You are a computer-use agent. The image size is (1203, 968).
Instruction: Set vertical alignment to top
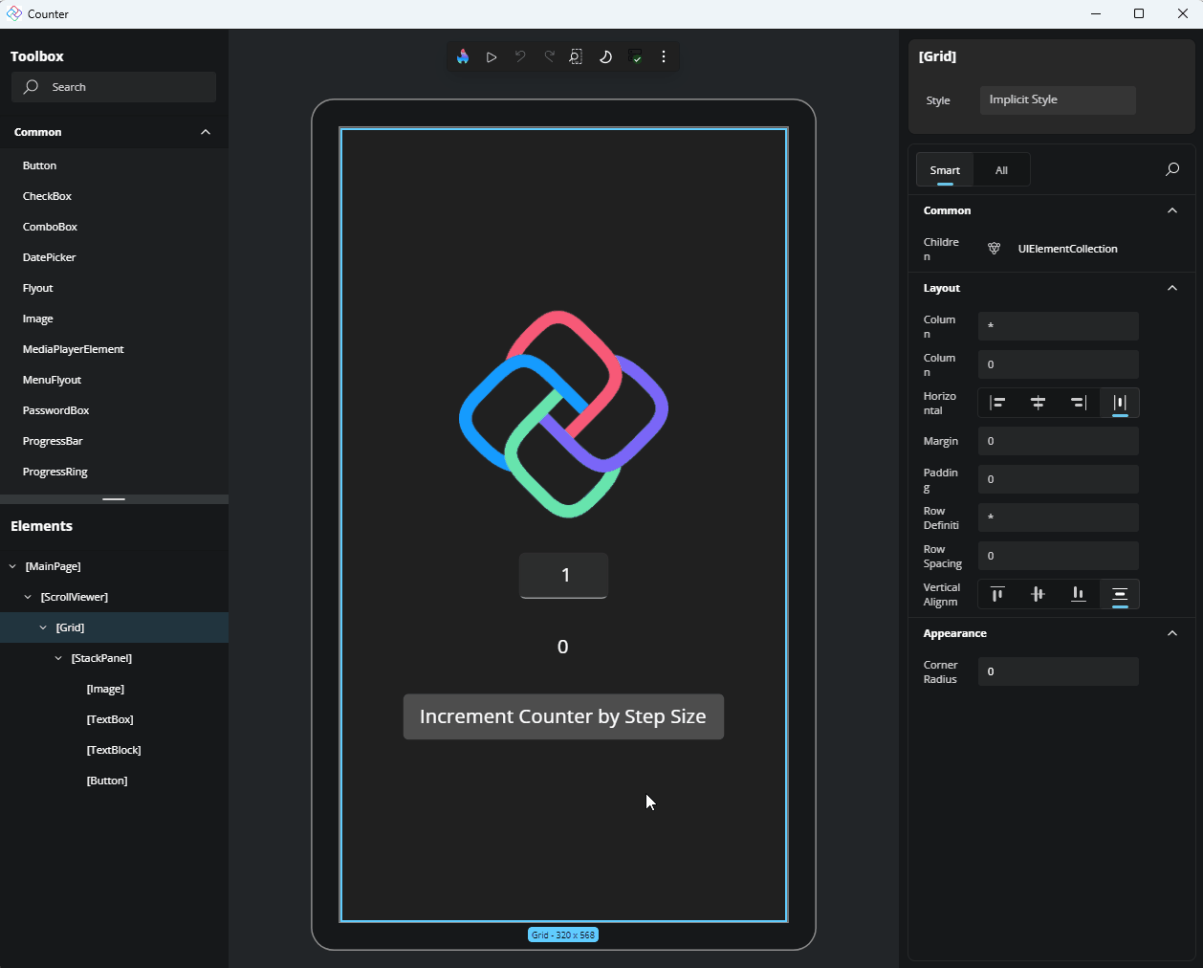[997, 594]
